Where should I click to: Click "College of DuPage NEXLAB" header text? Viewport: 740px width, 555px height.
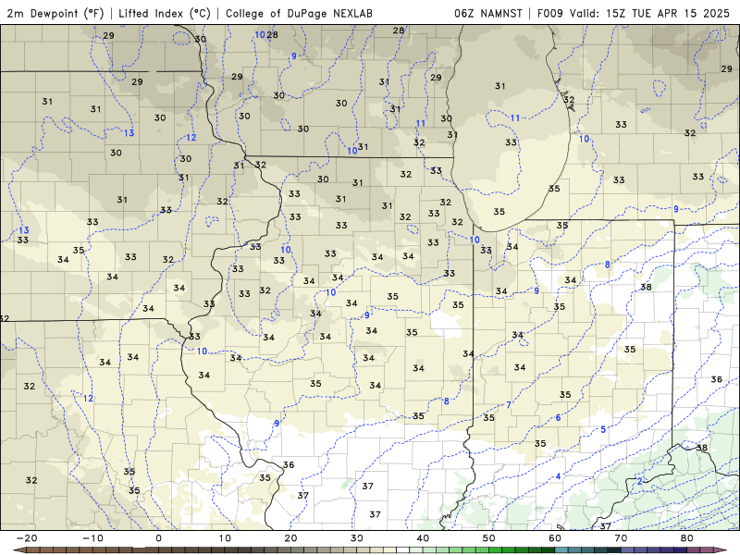[x=299, y=13]
